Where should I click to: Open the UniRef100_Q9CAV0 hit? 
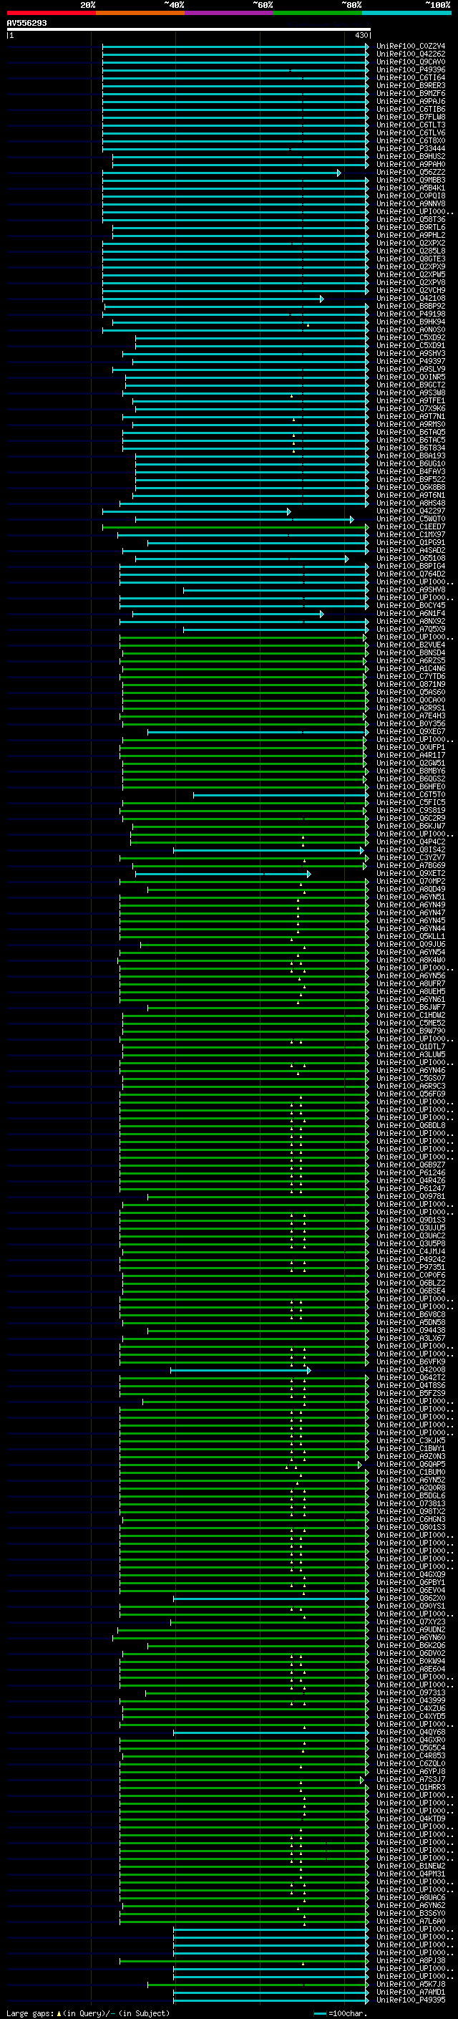coord(410,62)
